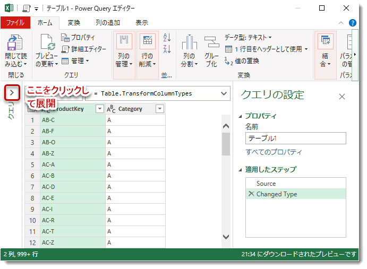367x269 pixels.
Task: Select the AB-F cell in row 2
Action: coord(73,131)
